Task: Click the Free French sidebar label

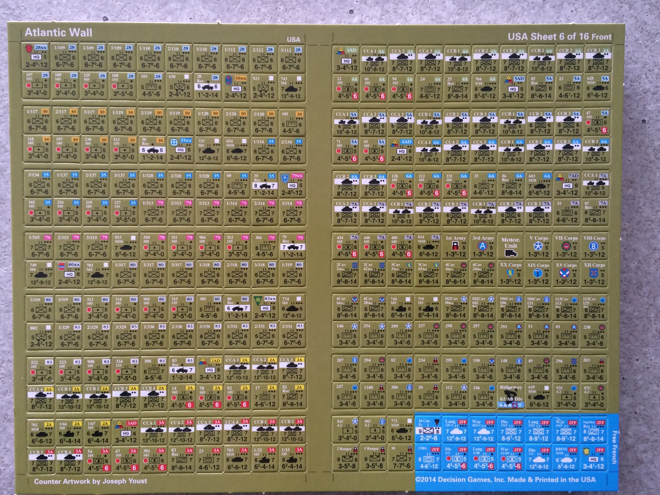Action: 614,447
